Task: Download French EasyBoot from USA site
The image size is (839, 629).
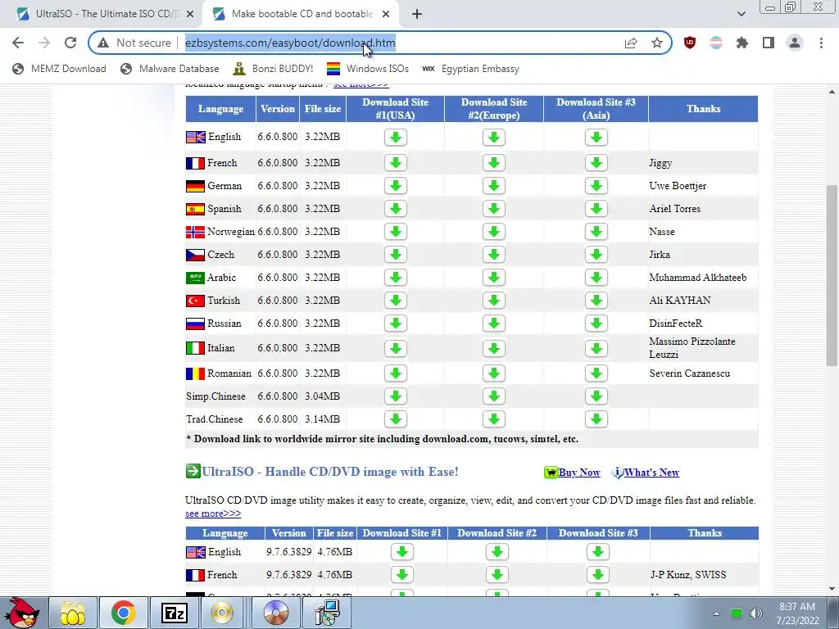Action: coord(396,163)
